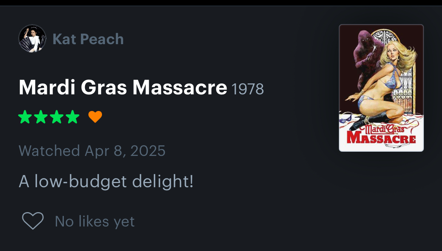The width and height of the screenshot is (442, 251).
Task: Like this review with the heart outline icon
Action: [x=33, y=220]
